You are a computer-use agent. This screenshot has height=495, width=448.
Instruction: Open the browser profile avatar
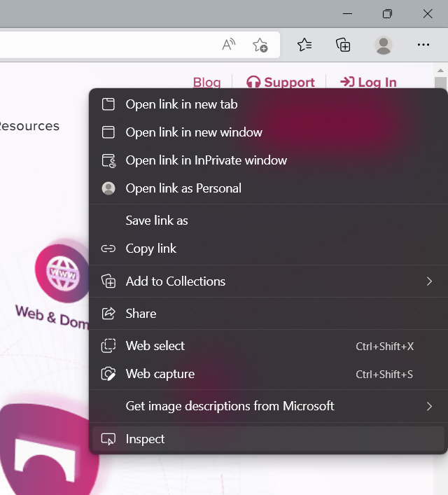click(384, 45)
